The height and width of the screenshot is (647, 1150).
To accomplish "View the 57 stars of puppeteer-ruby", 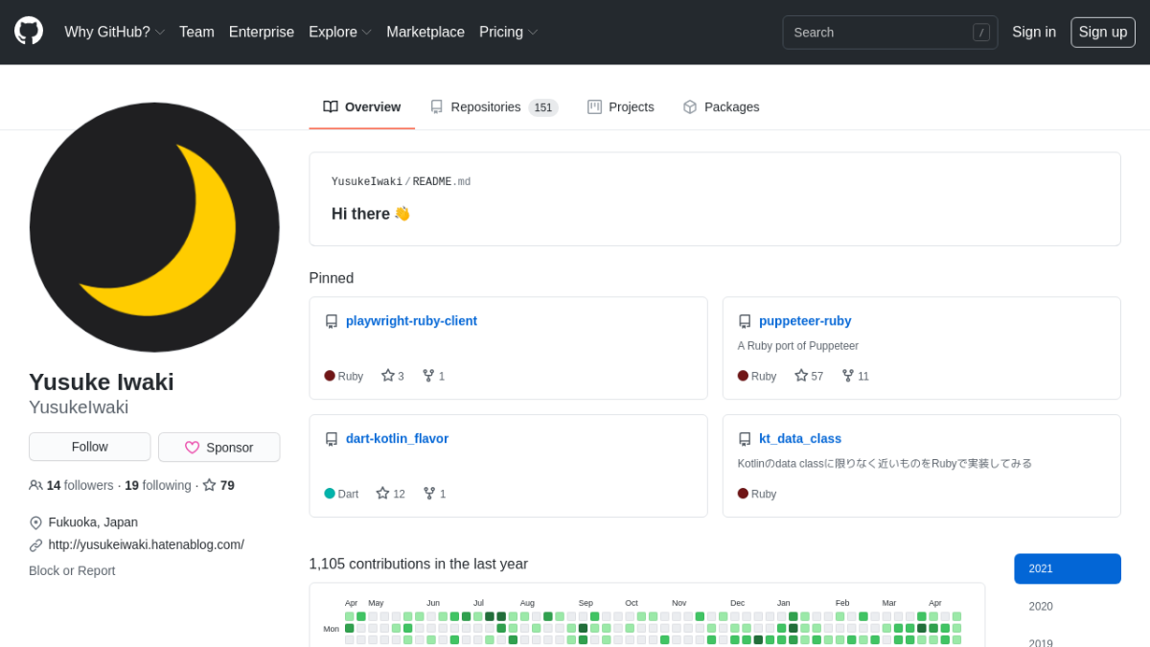I will 809,376.
